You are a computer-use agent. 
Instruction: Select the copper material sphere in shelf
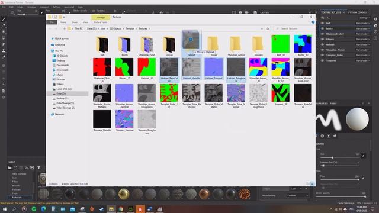pyautogui.click(x=204, y=194)
